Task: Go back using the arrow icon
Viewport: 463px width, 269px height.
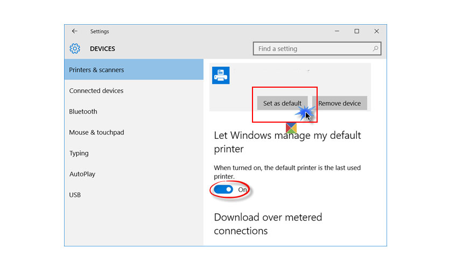Action: tap(74, 31)
